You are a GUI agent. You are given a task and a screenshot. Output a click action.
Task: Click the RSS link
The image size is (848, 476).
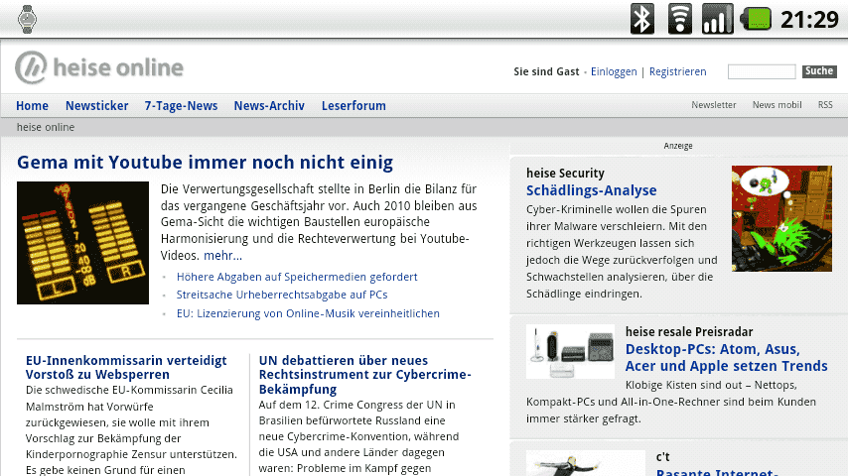tap(825, 105)
